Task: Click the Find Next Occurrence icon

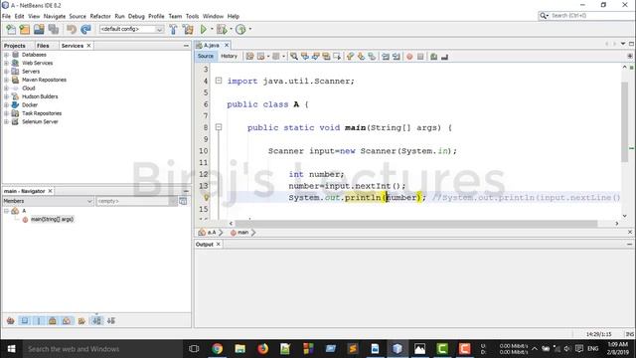Action: click(x=316, y=57)
